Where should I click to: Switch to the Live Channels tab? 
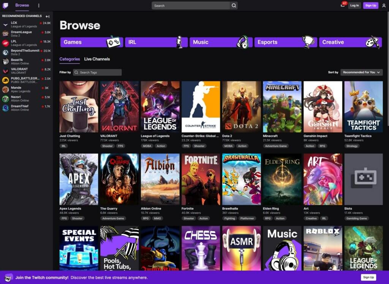tap(97, 59)
